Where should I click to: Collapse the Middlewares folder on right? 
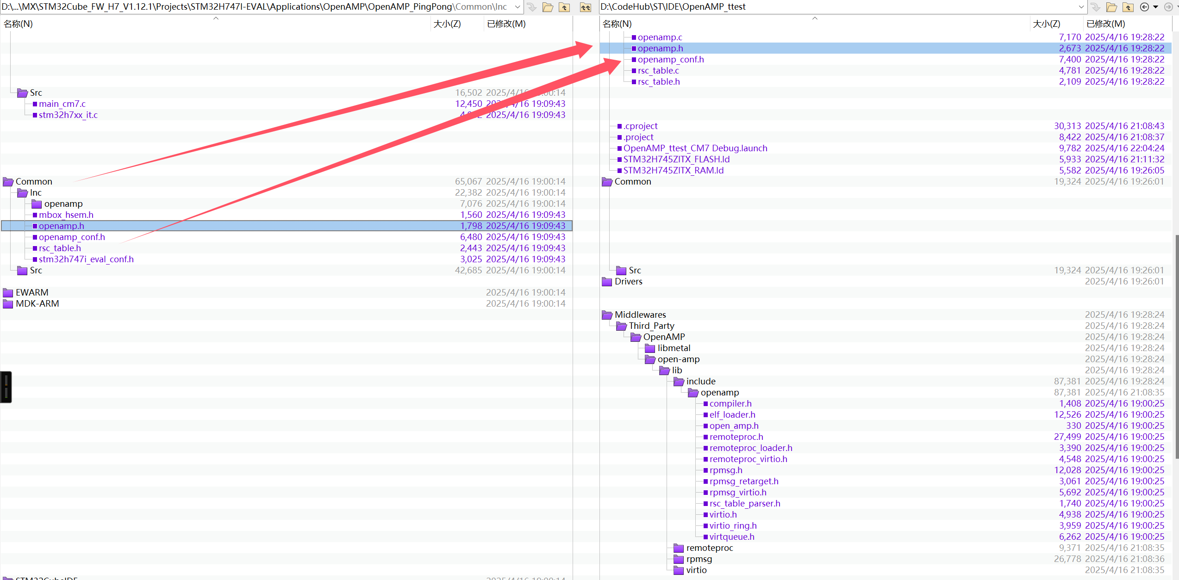click(x=607, y=315)
